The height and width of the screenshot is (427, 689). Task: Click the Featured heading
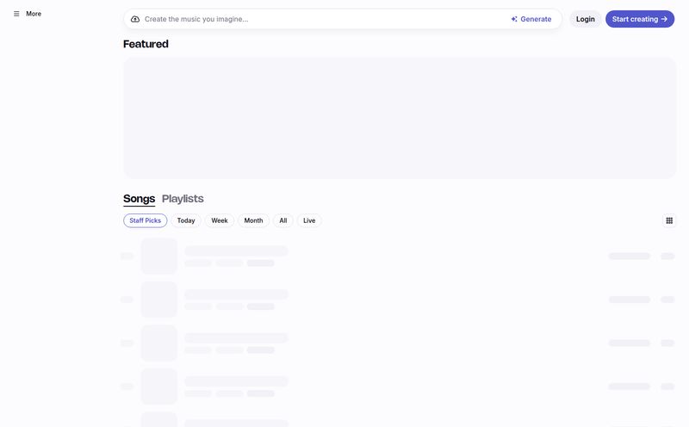(146, 44)
